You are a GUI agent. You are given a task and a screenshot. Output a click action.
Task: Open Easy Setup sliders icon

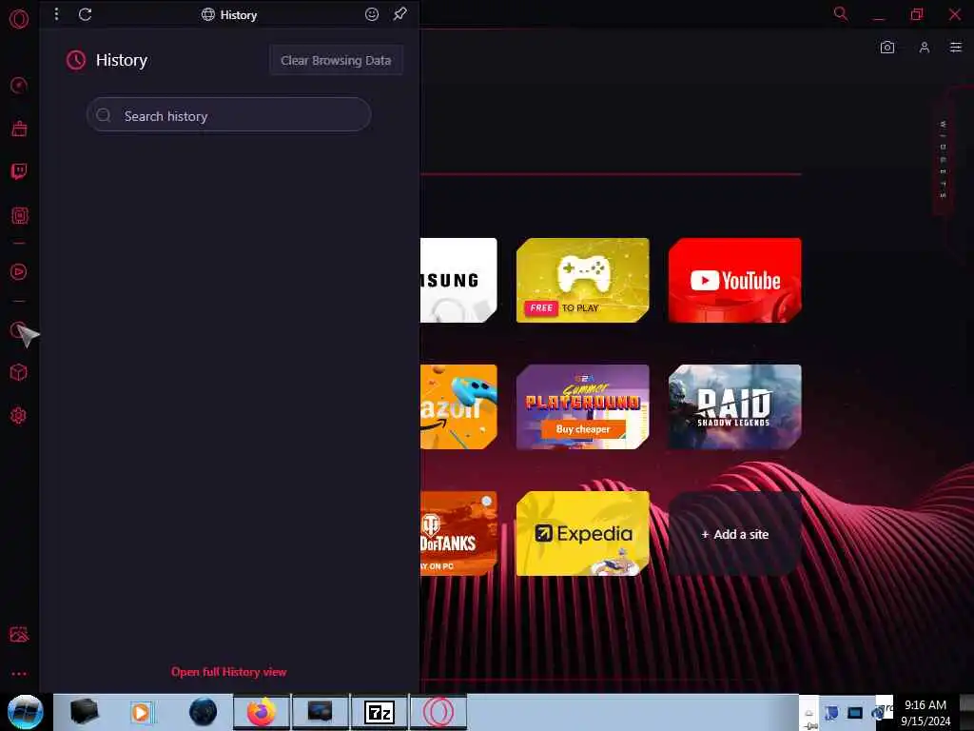pyautogui.click(x=955, y=48)
